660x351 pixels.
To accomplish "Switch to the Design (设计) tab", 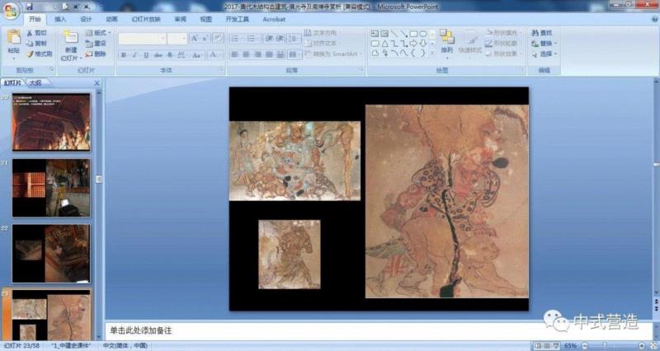I will pyautogui.click(x=86, y=19).
